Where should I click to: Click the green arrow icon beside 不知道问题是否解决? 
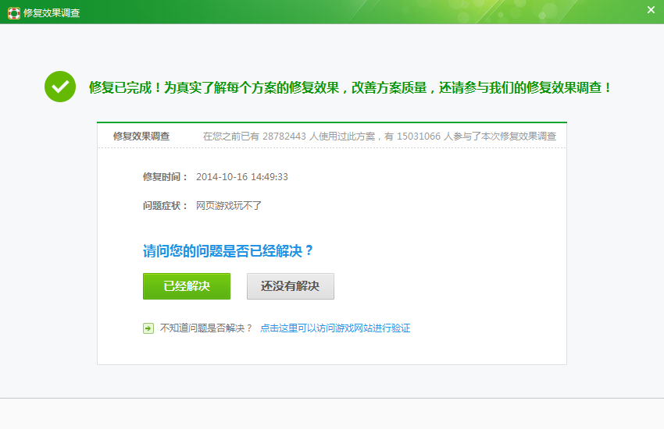coord(148,328)
